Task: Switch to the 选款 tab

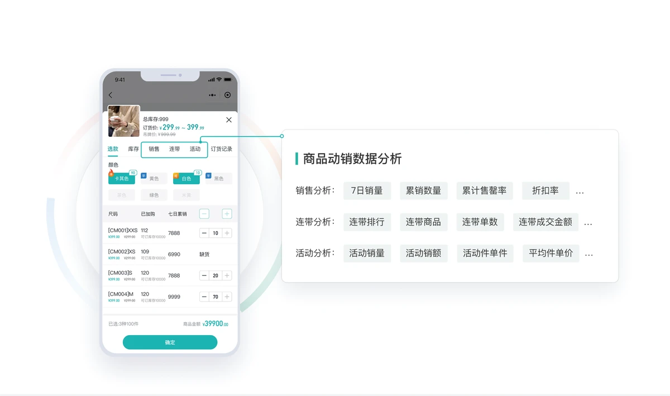Action: click(x=113, y=149)
